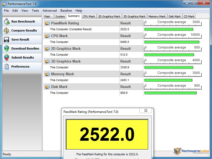Click the Submit Results button
This screenshot has width=212, height=159.
[22, 58]
